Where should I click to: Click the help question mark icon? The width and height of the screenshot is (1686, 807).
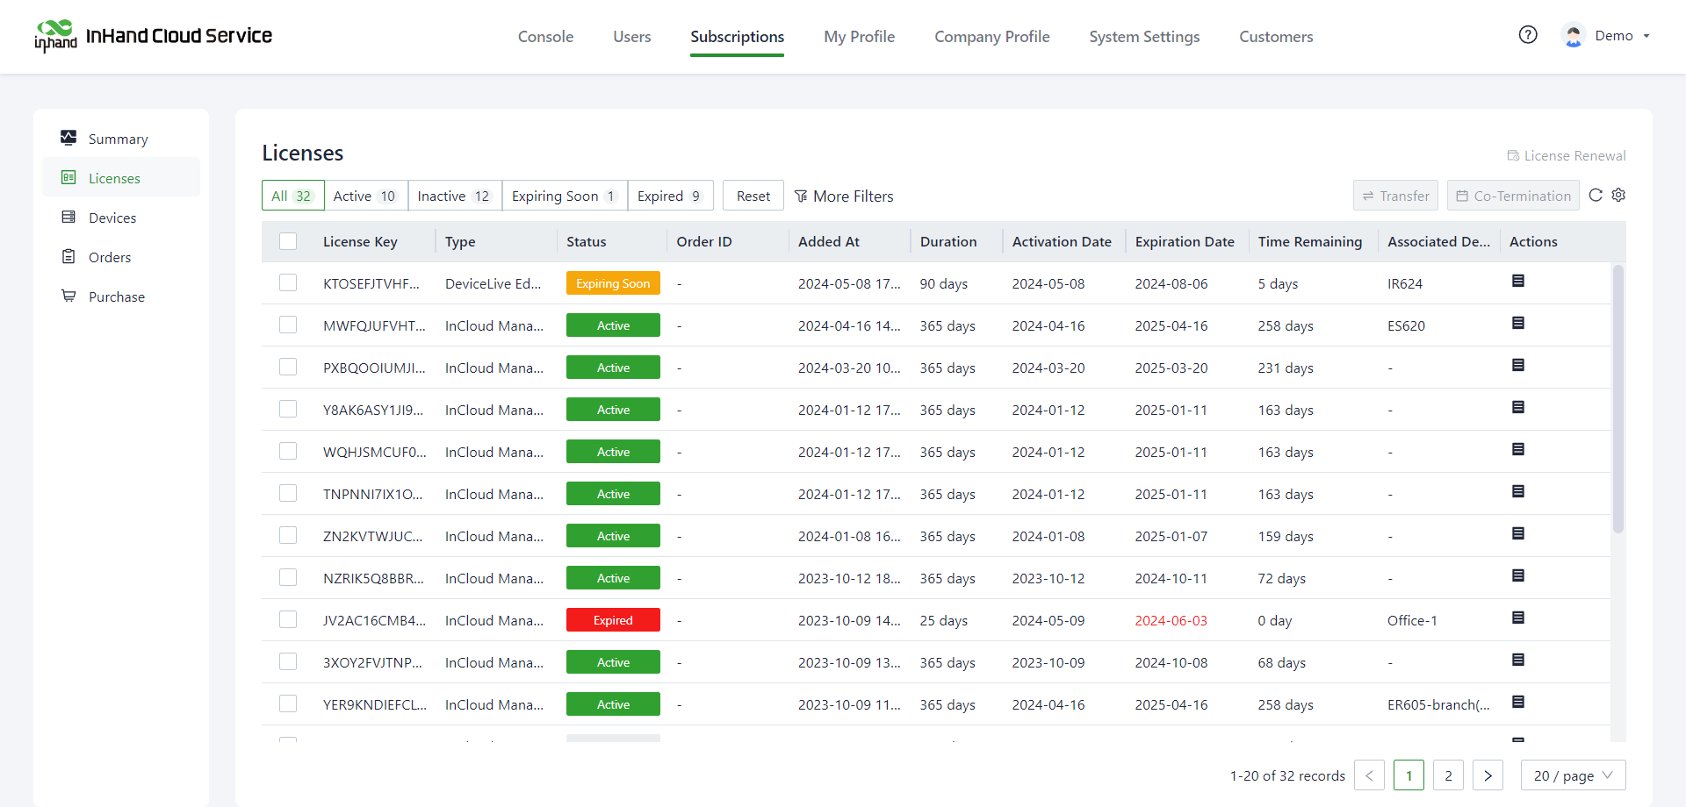pos(1528,35)
